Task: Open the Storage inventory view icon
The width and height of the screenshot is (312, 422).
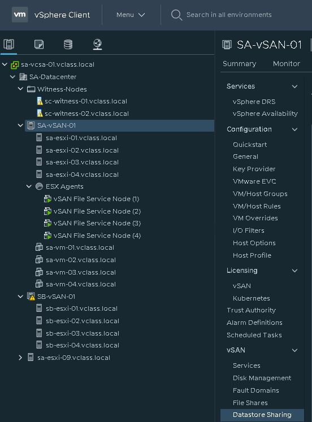Action: click(x=68, y=44)
